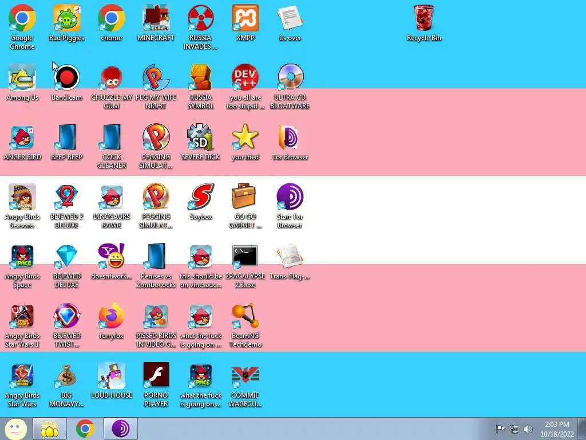Launch the ANGER BIRD shortcut
This screenshot has height=440, width=586.
22,142
